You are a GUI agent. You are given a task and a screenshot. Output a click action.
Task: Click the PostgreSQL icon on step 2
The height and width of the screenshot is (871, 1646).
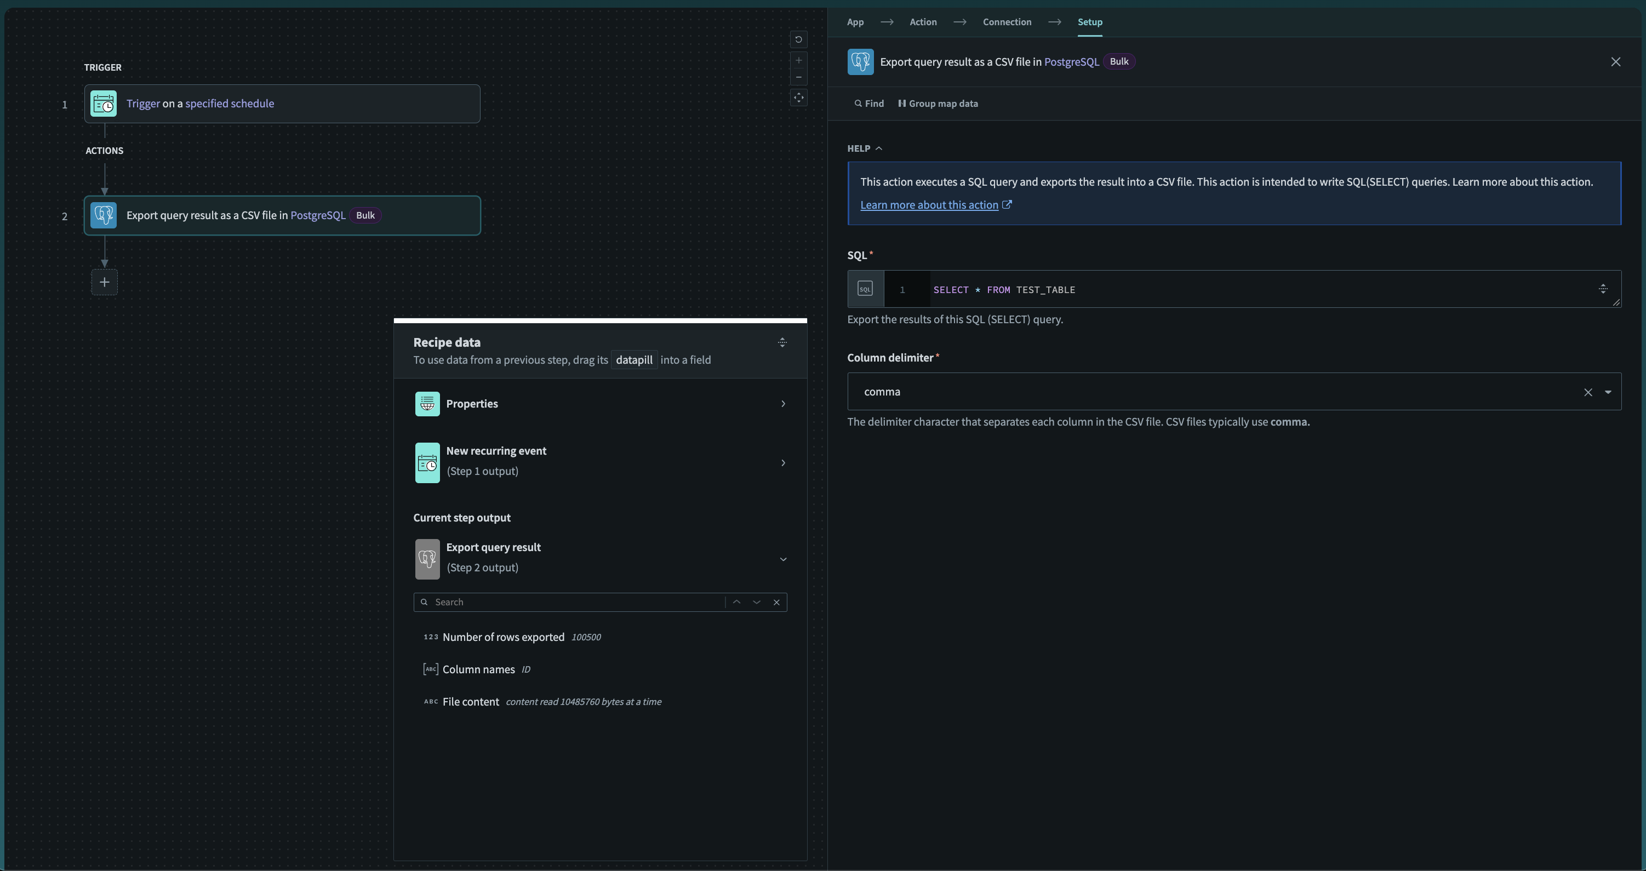click(103, 215)
